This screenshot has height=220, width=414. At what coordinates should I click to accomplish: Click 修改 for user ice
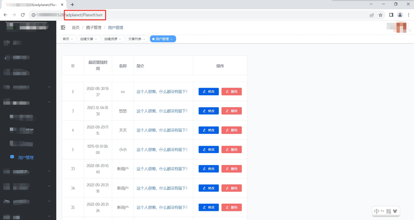(x=209, y=92)
